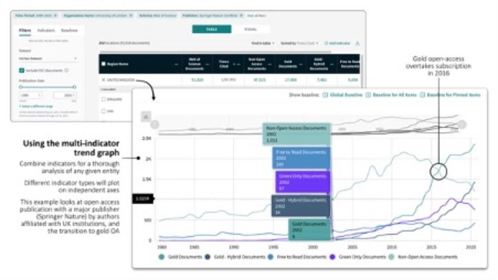
Task: Click the Add indicator button
Action: pos(338,43)
